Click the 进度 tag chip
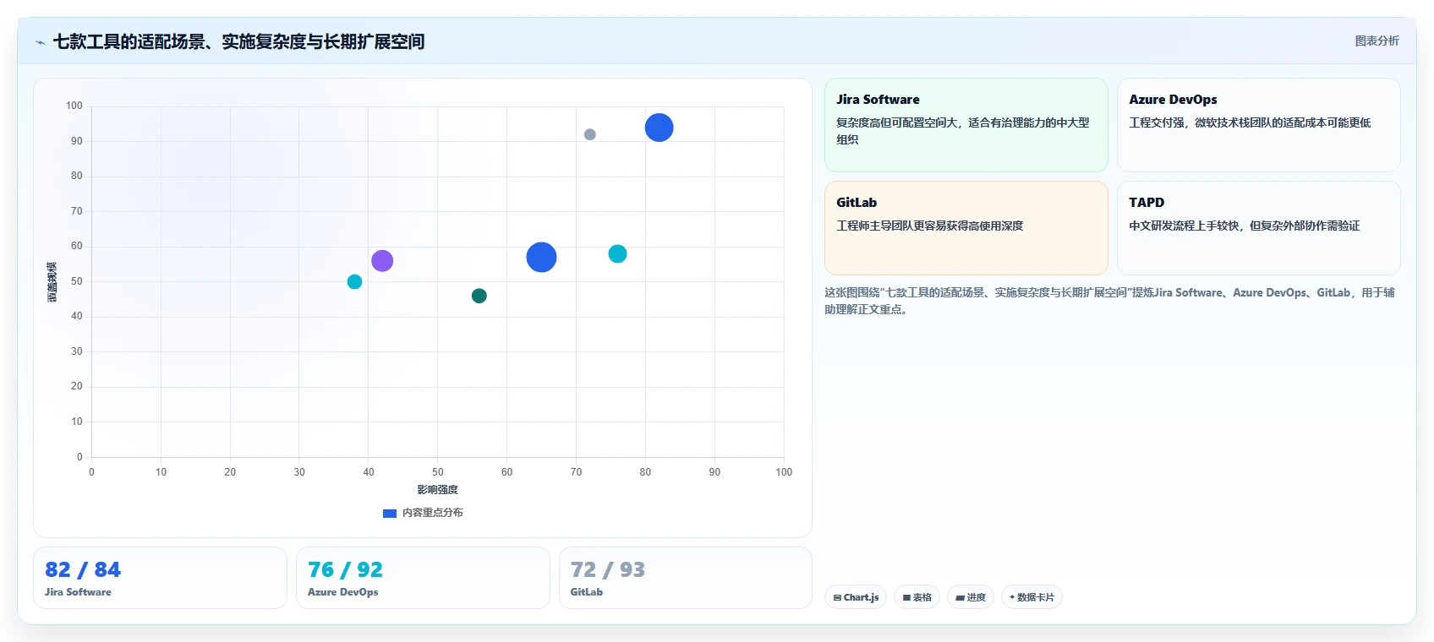 (x=971, y=597)
